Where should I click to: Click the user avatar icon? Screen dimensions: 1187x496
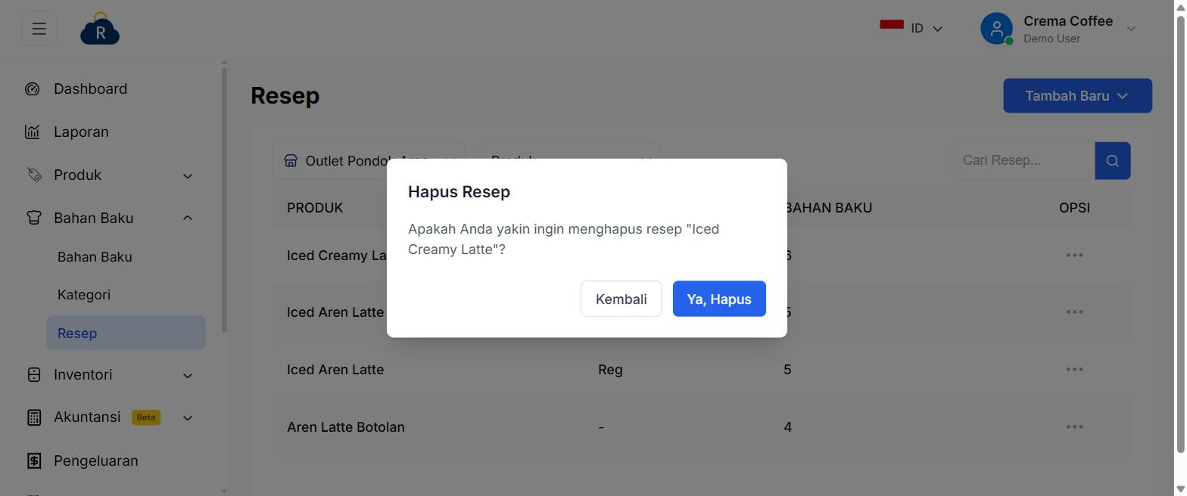[996, 29]
